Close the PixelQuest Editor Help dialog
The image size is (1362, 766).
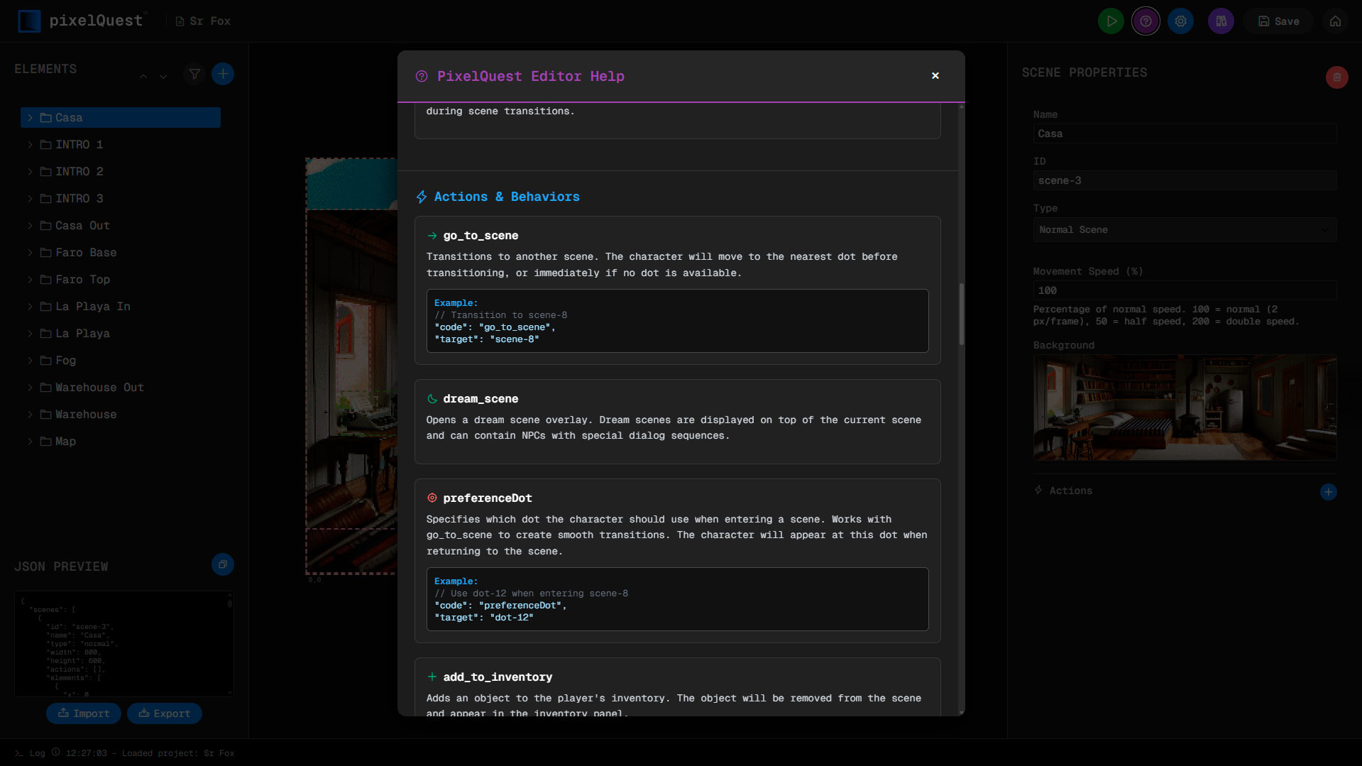(935, 75)
